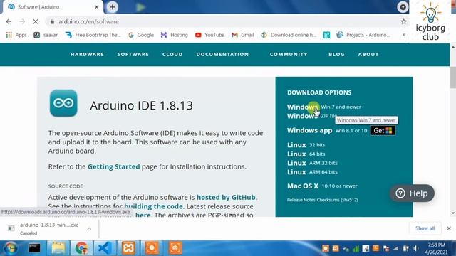
Task: Open the YouTube bookmark
Action: [210, 35]
